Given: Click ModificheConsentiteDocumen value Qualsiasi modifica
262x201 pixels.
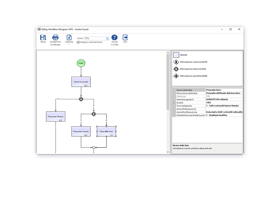Looking at the screenshot, I should coord(224,115).
